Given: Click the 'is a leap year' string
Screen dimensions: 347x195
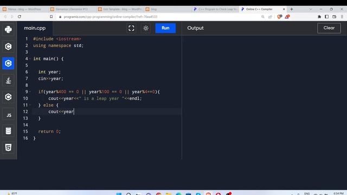Looking at the screenshot, I should point(101,98).
